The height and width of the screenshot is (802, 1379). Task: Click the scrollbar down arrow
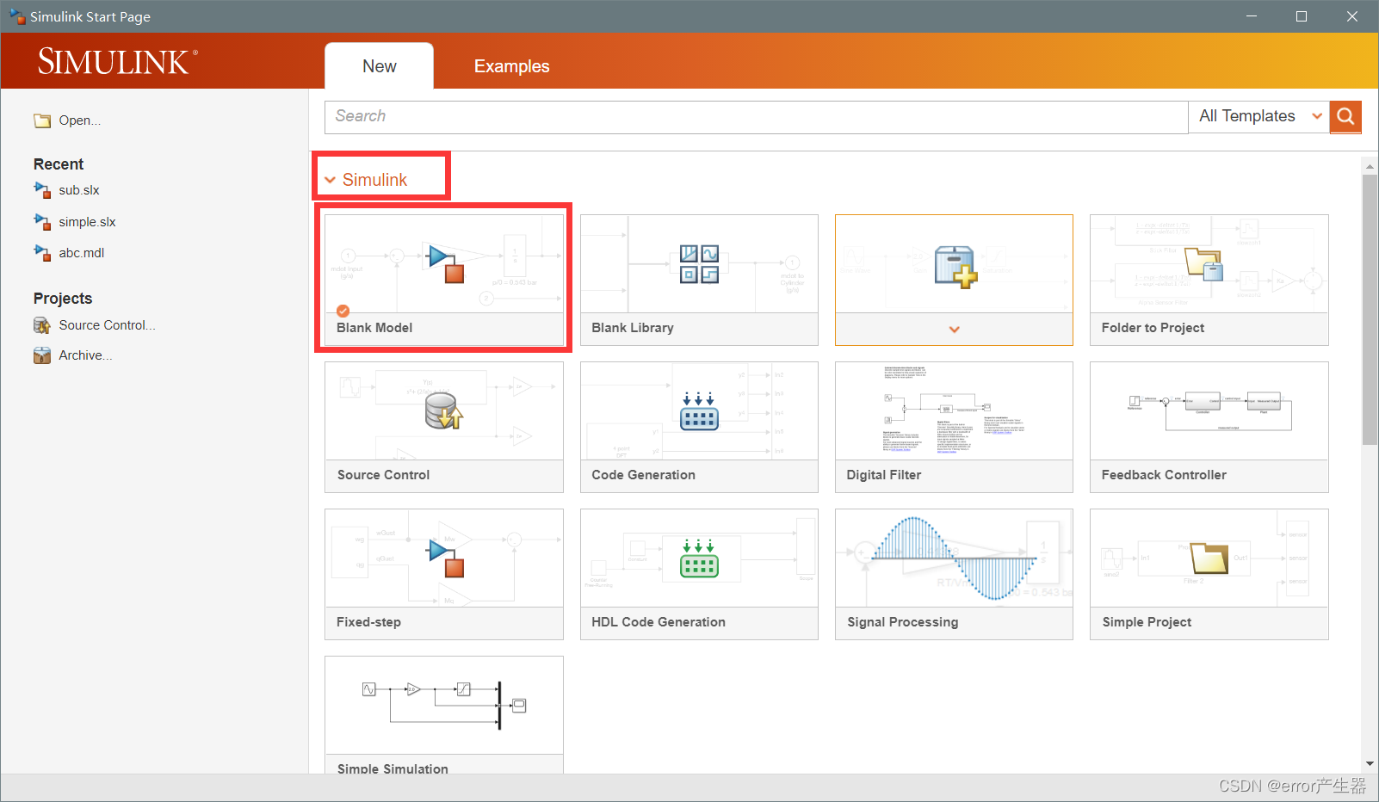1370,763
